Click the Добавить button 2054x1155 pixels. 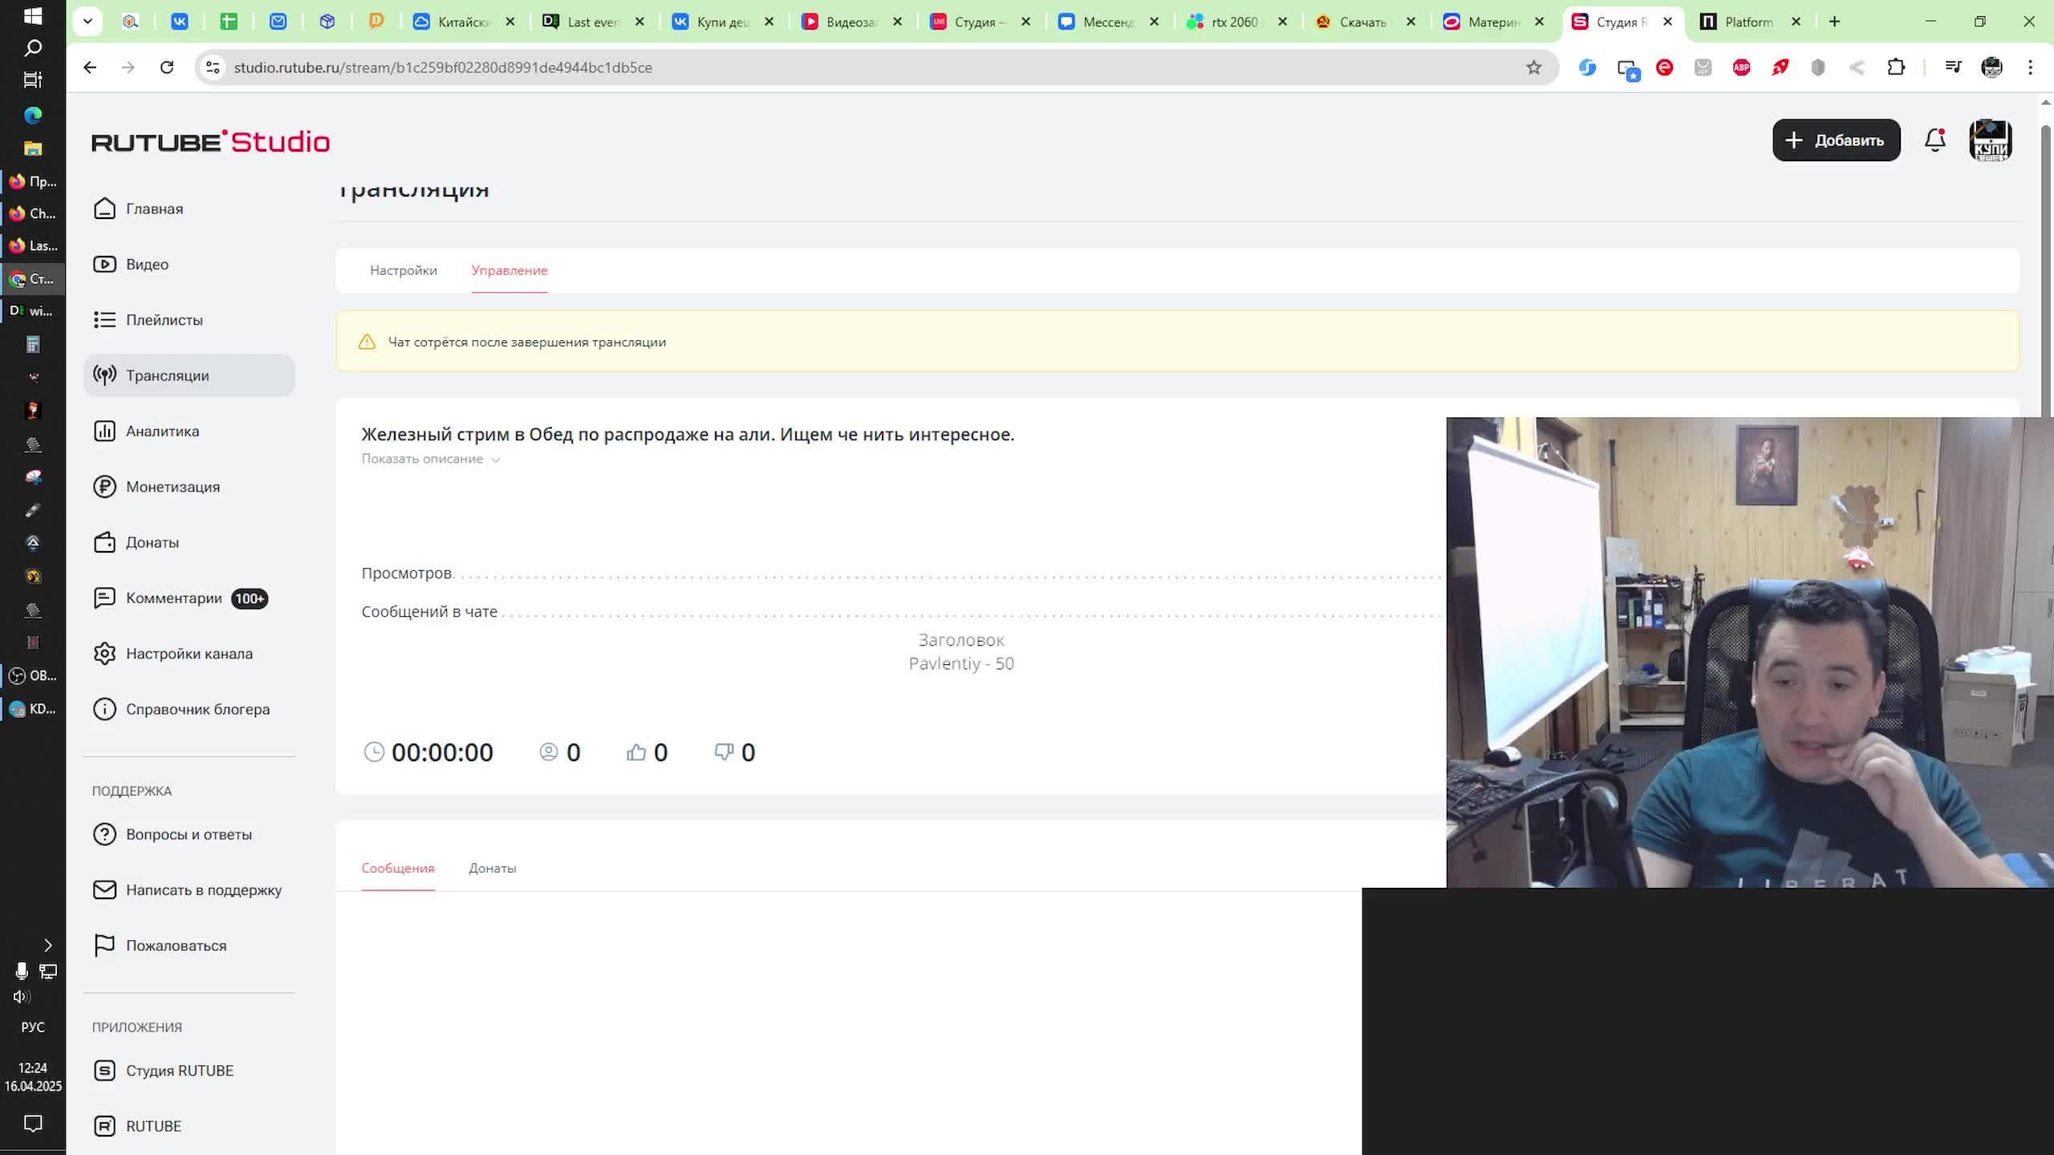tap(1836, 140)
